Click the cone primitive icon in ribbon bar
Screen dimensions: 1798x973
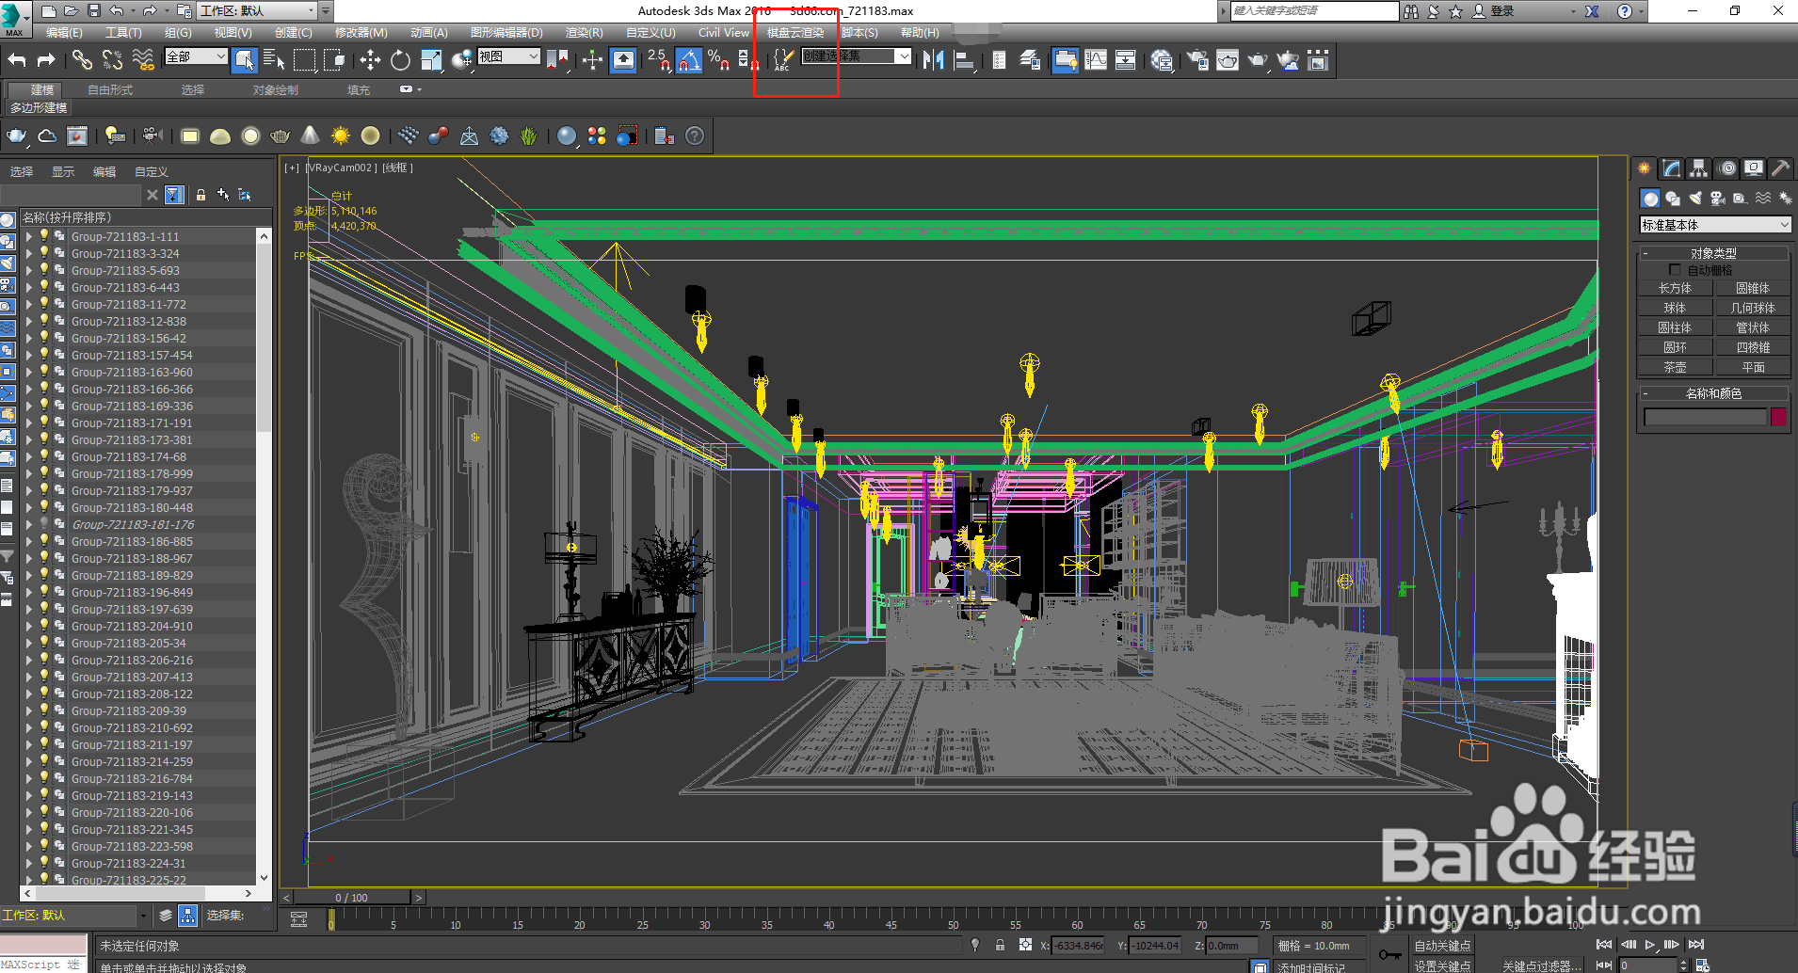[311, 136]
